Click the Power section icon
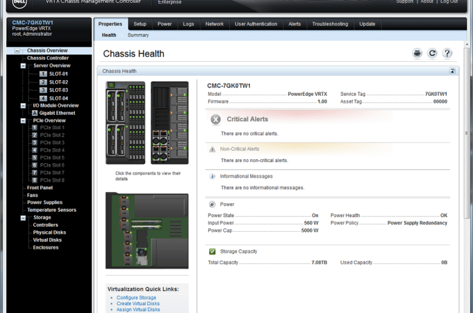Image resolution: width=473 pixels, height=313 pixels. (212, 204)
